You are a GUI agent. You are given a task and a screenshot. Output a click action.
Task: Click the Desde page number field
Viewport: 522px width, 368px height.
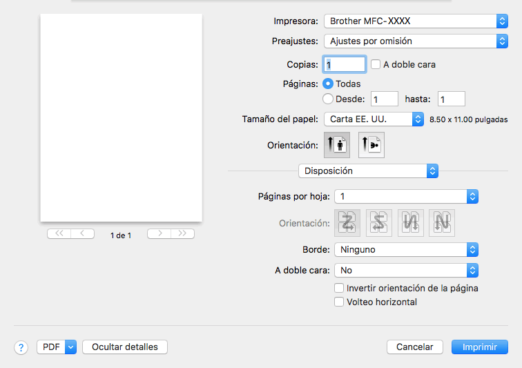[385, 99]
